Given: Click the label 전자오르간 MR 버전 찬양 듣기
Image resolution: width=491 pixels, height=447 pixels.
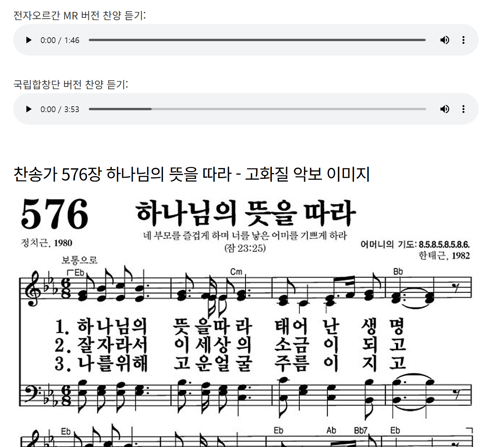Looking at the screenshot, I should (x=80, y=16).
